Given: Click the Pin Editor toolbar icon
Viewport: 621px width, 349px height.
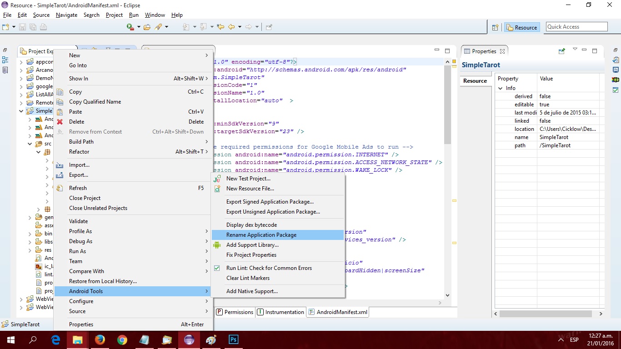Looking at the screenshot, I should point(269,27).
